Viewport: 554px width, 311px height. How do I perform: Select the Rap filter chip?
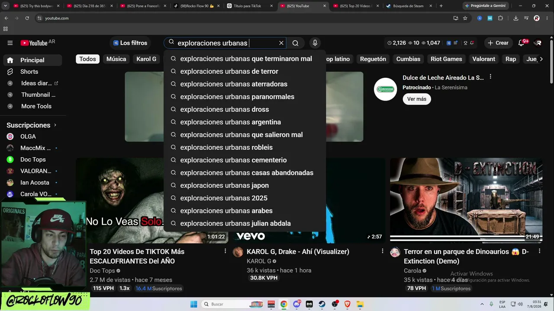[511, 59]
